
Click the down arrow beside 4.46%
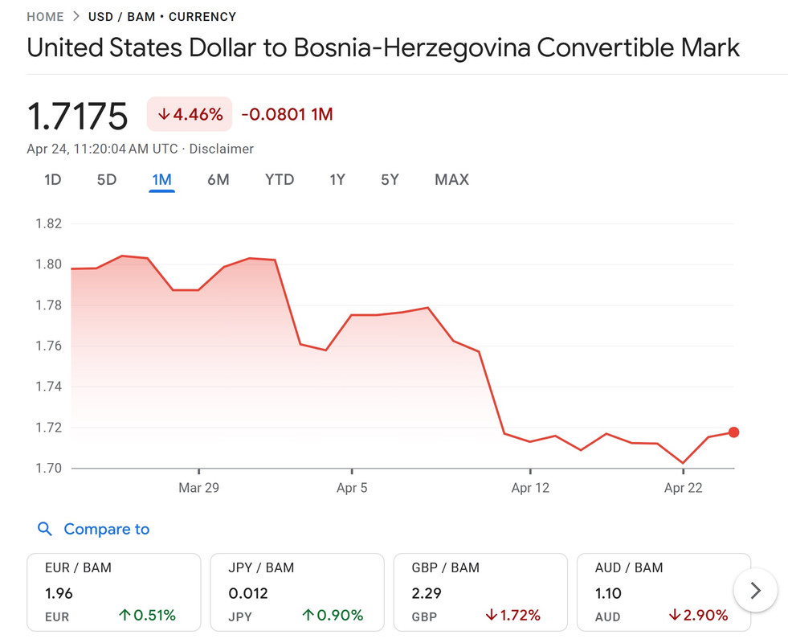click(163, 115)
